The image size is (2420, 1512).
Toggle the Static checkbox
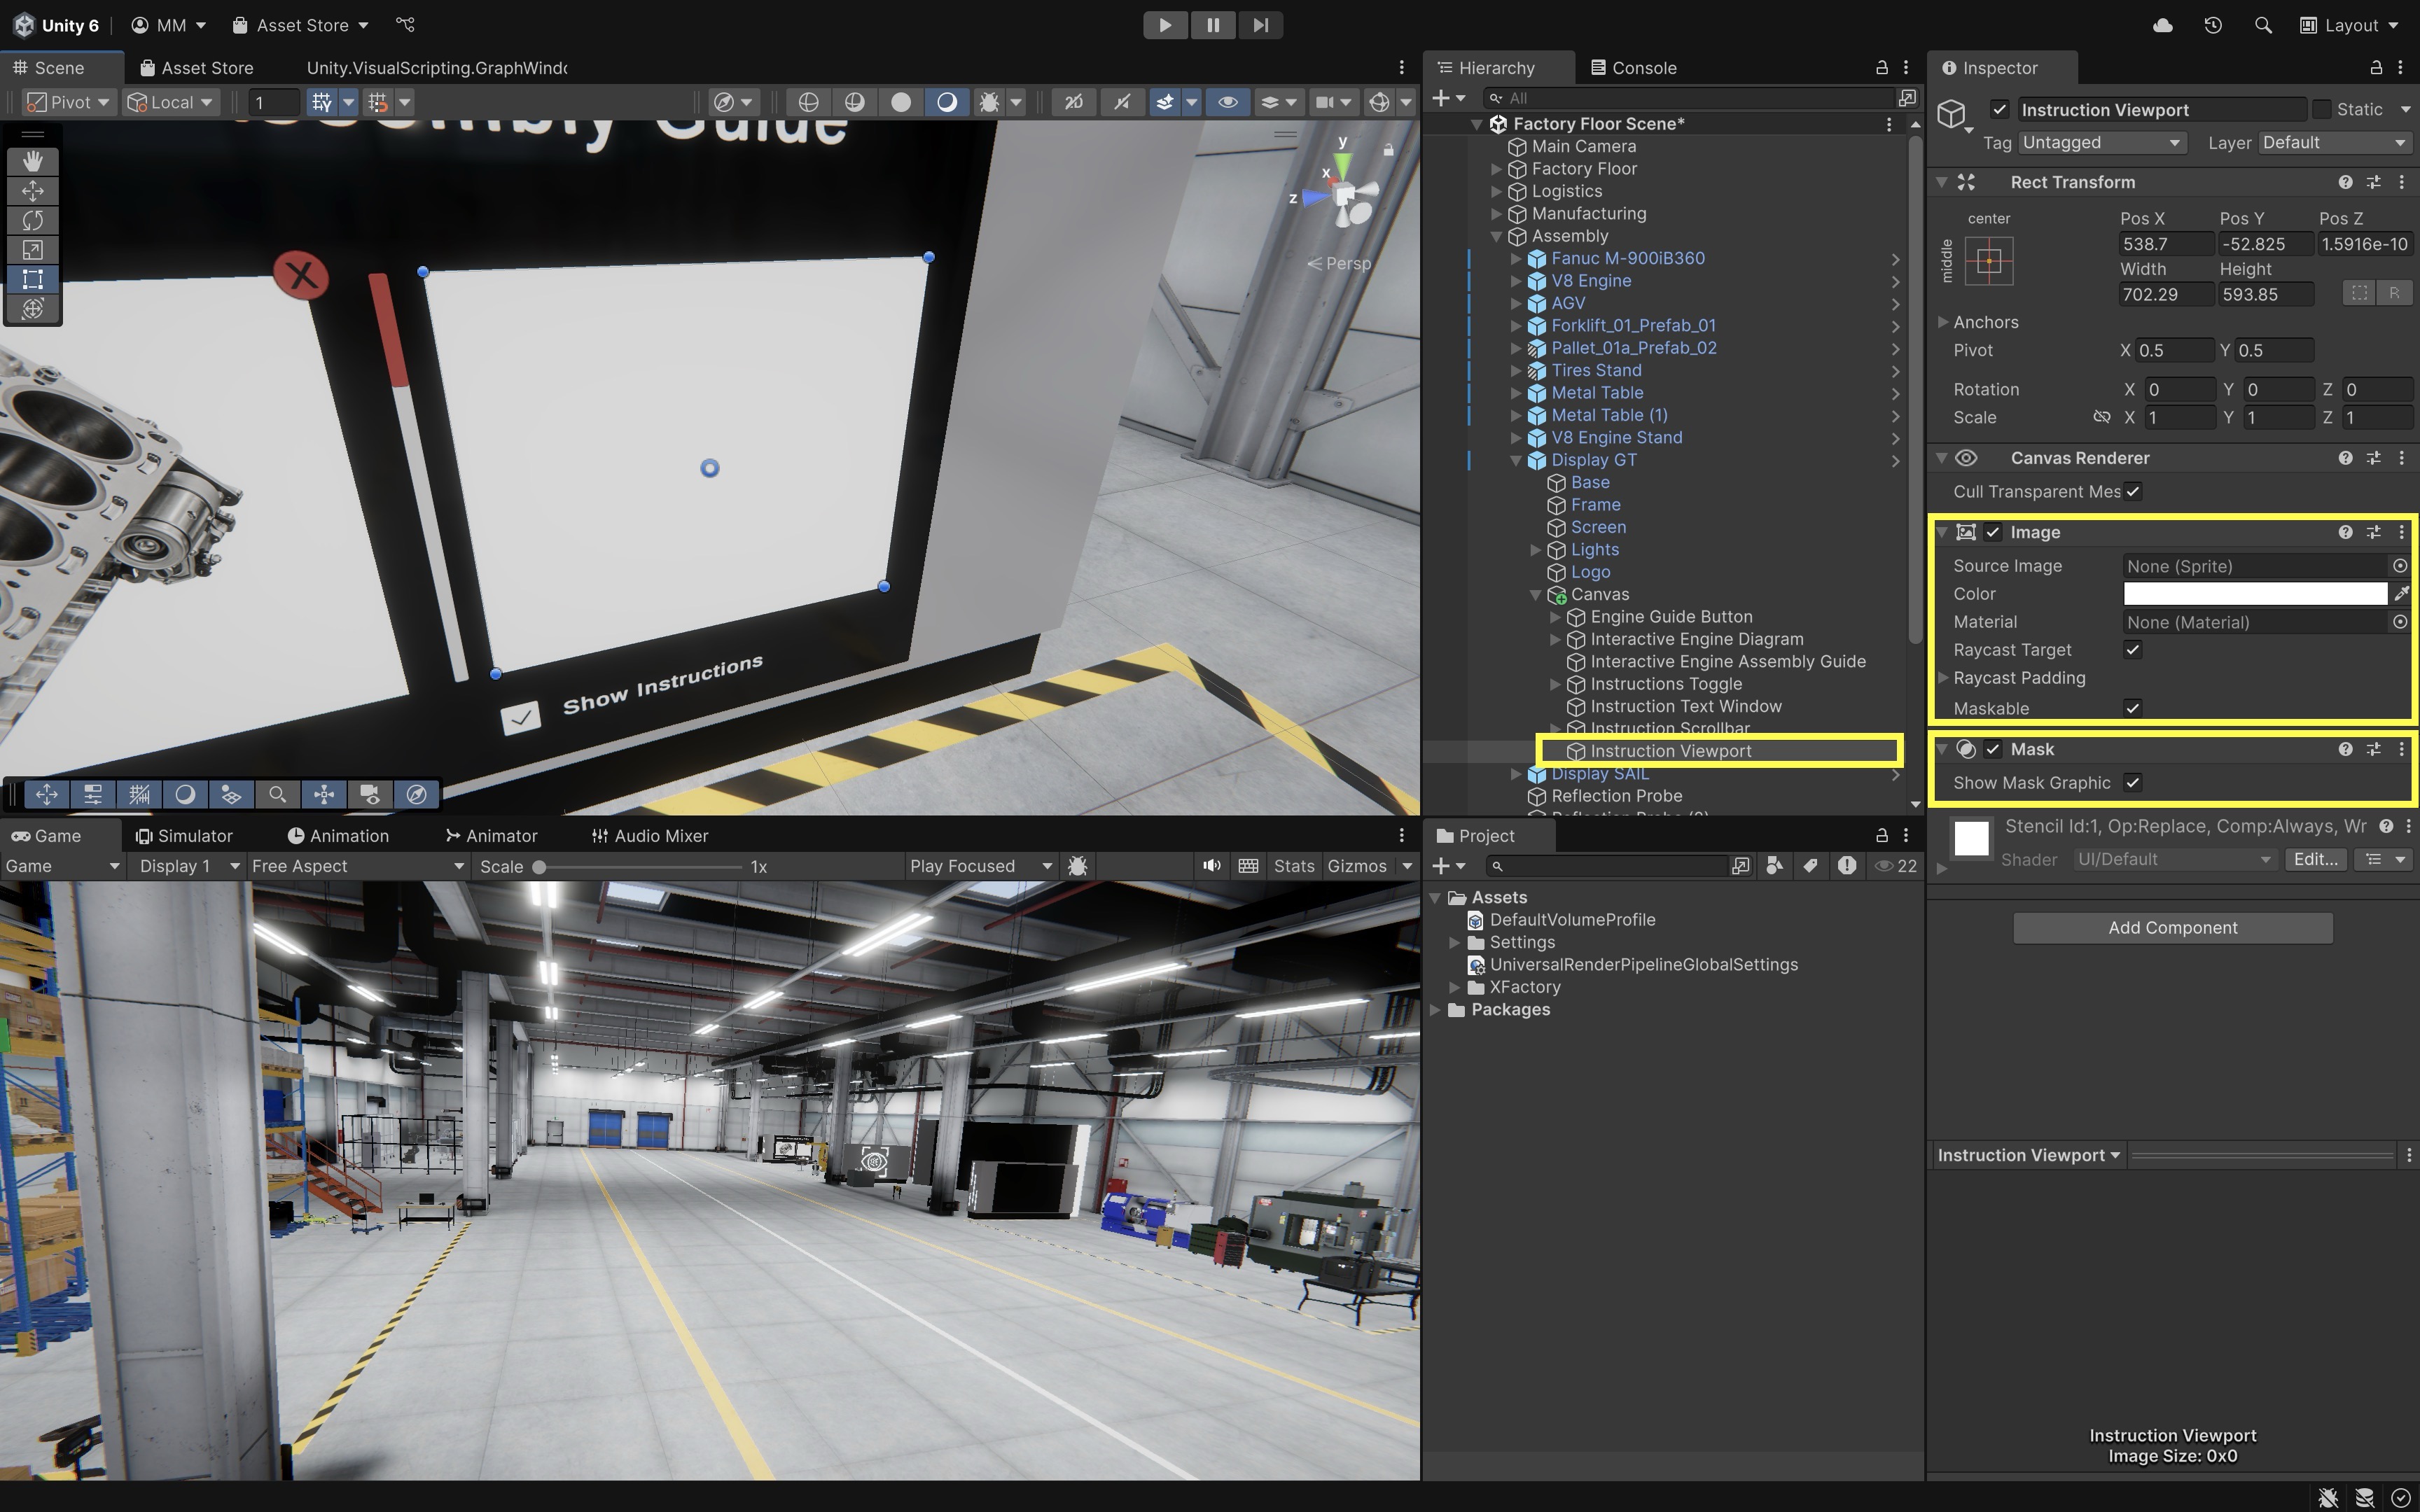point(2322,109)
